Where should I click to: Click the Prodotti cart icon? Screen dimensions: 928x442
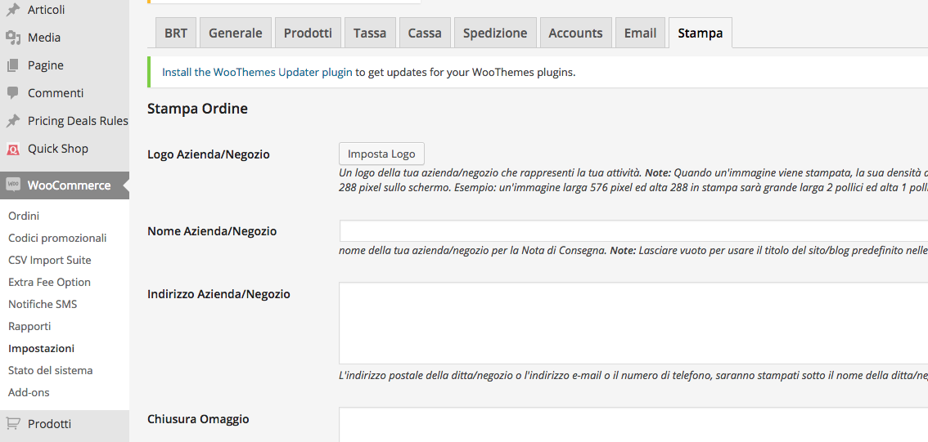[13, 424]
